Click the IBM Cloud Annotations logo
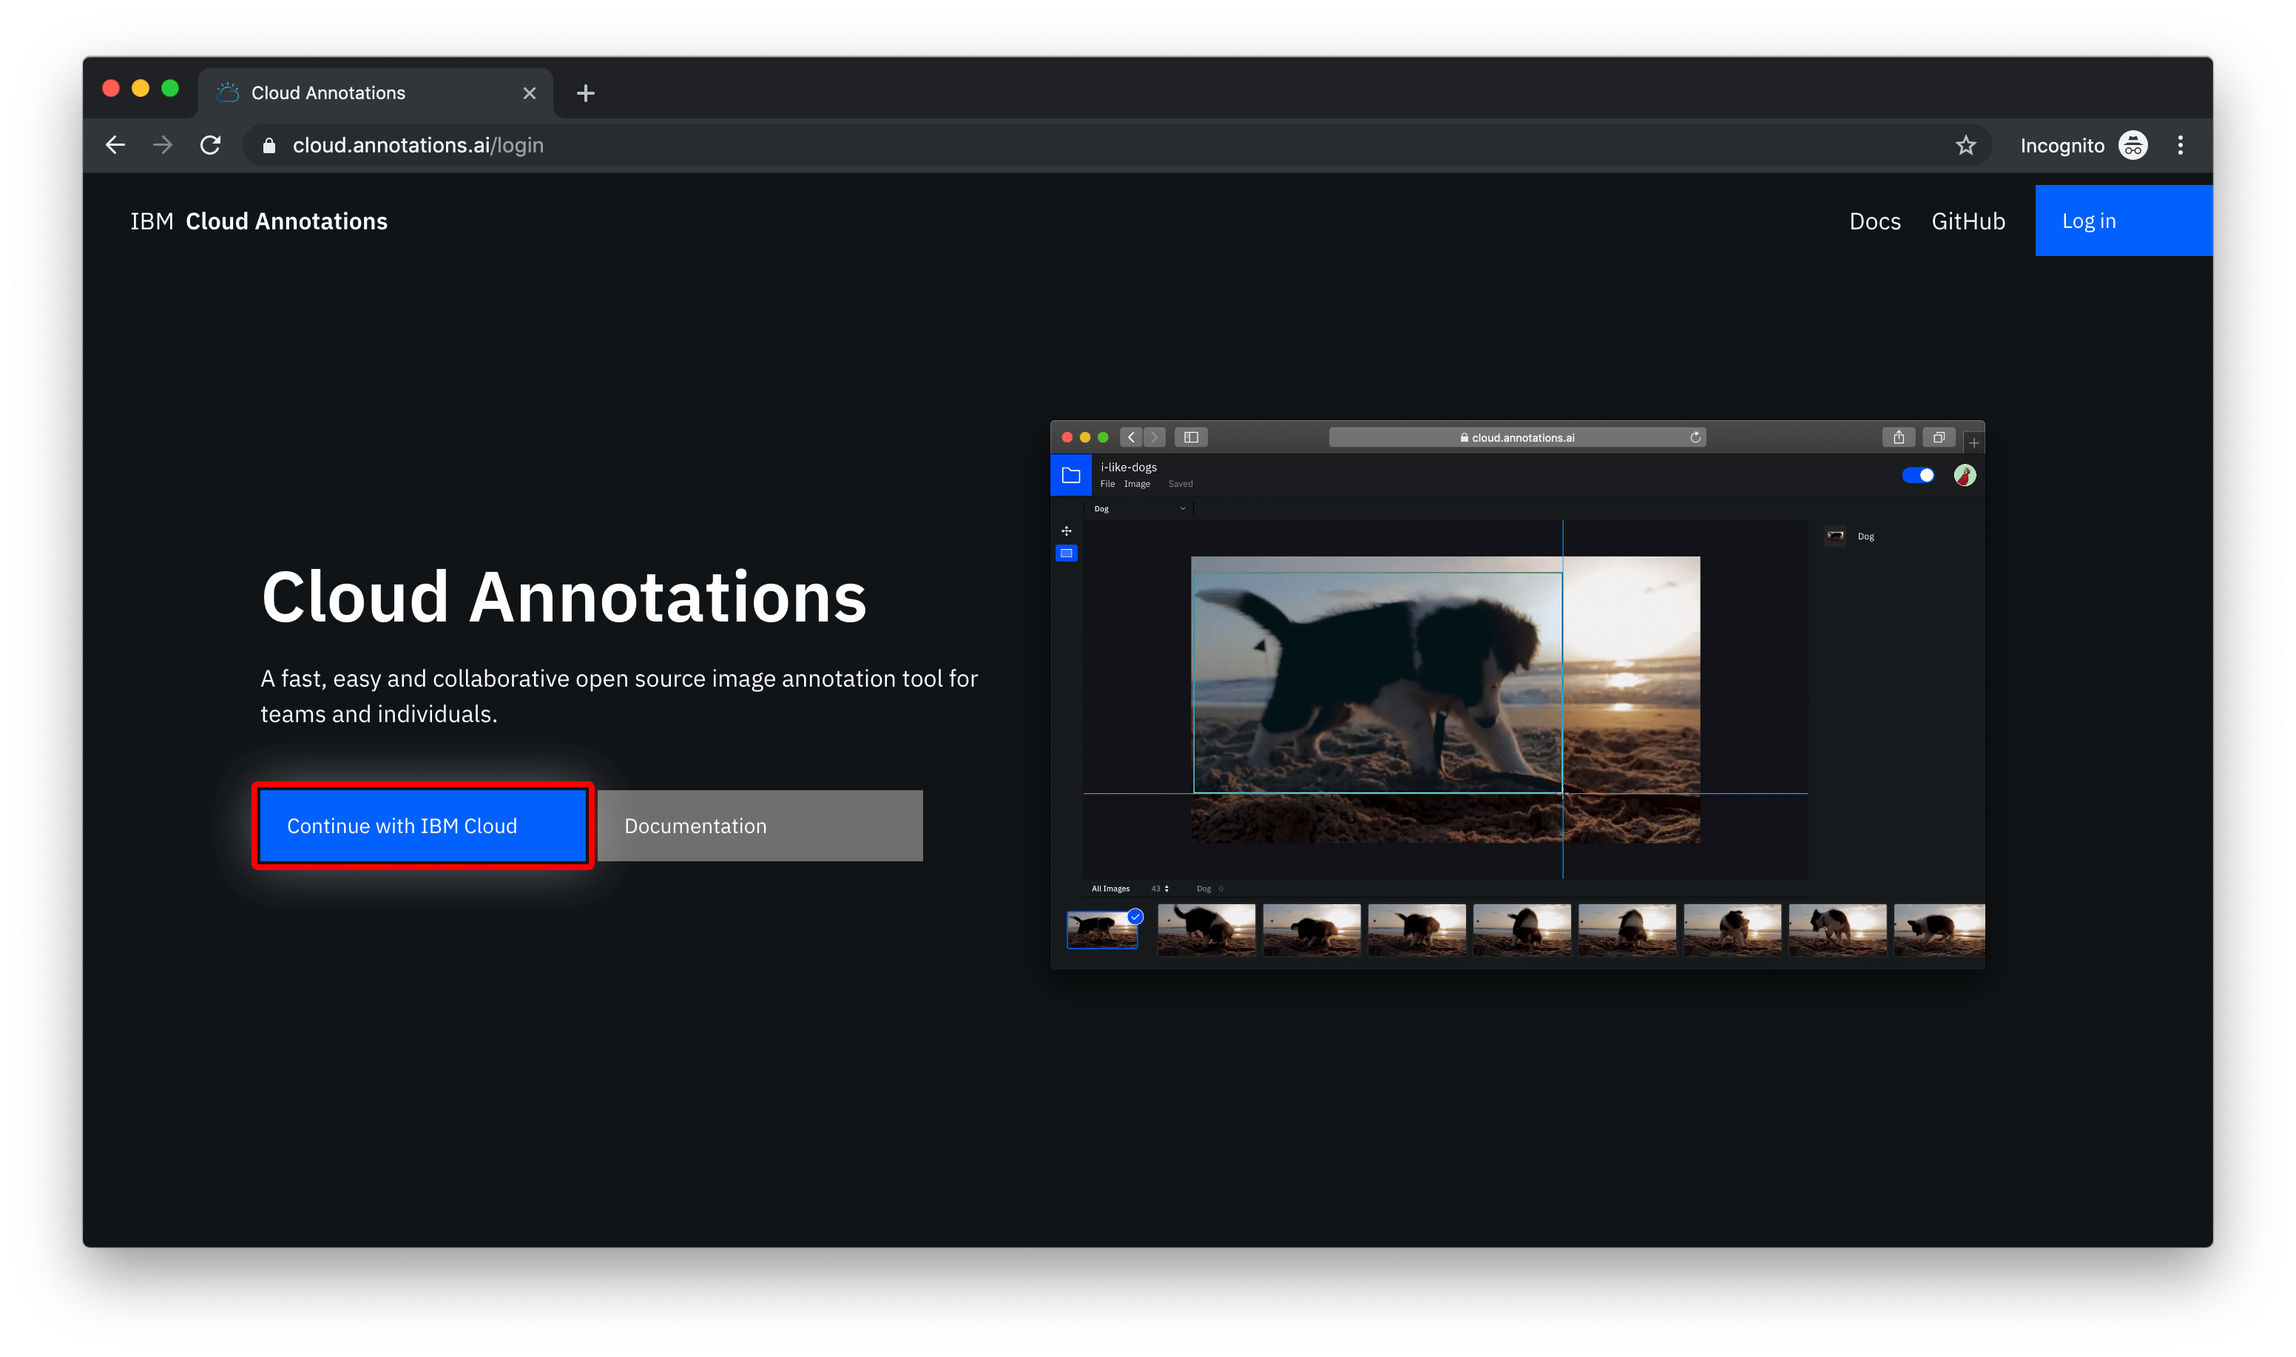 pos(259,221)
